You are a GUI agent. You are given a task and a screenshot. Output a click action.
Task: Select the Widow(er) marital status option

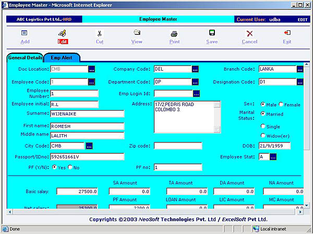(263, 136)
